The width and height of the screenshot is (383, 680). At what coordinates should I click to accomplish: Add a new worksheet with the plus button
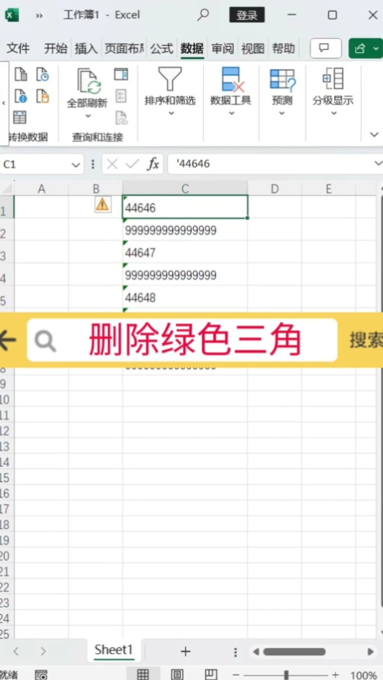pyautogui.click(x=184, y=651)
